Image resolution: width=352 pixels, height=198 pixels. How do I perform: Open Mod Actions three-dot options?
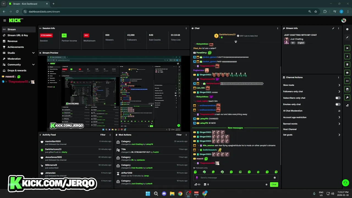click(186, 135)
